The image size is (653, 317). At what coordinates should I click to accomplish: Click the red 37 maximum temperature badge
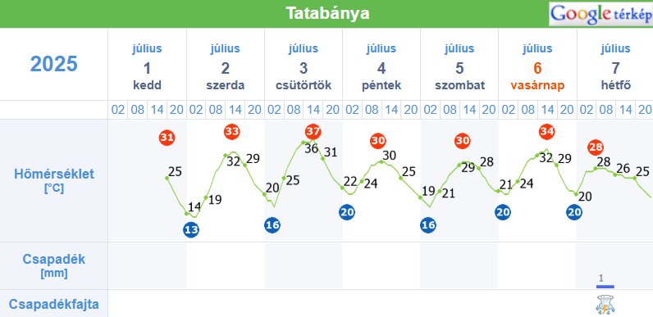313,132
